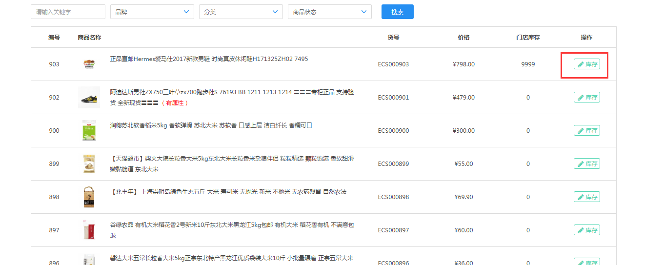Click price ¥60.00

pos(463,230)
